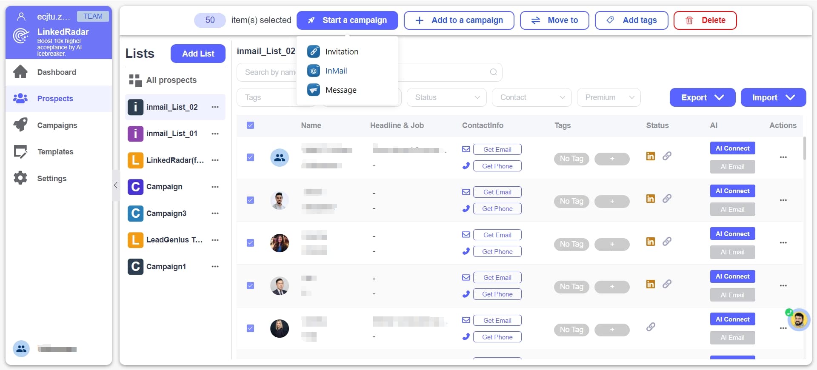Click the table's vertical scrollbar
The height and width of the screenshot is (370, 817).
(804, 148)
